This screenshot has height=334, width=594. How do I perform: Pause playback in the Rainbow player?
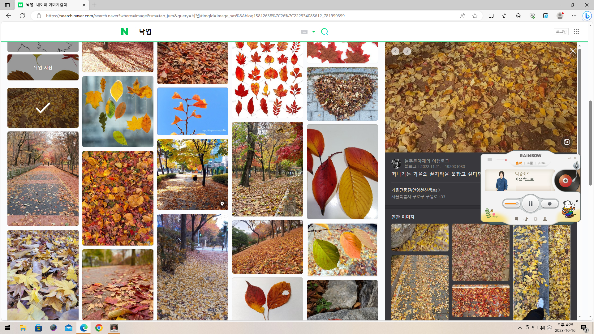coord(530,203)
